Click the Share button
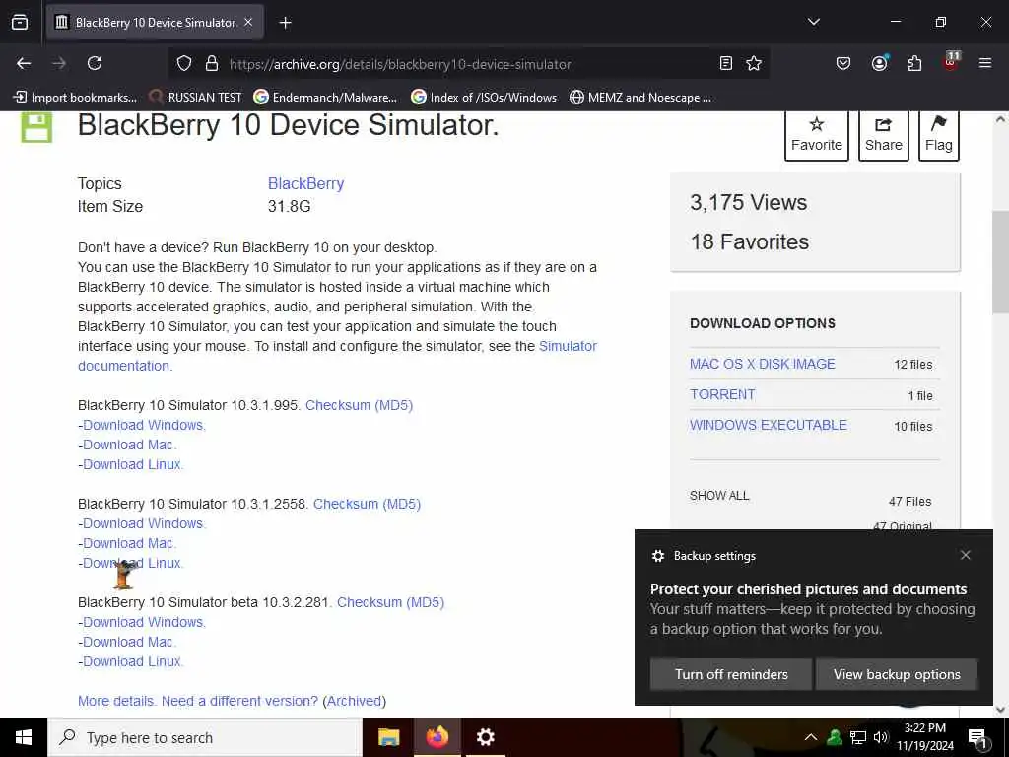This screenshot has height=757, width=1009. coord(884,135)
